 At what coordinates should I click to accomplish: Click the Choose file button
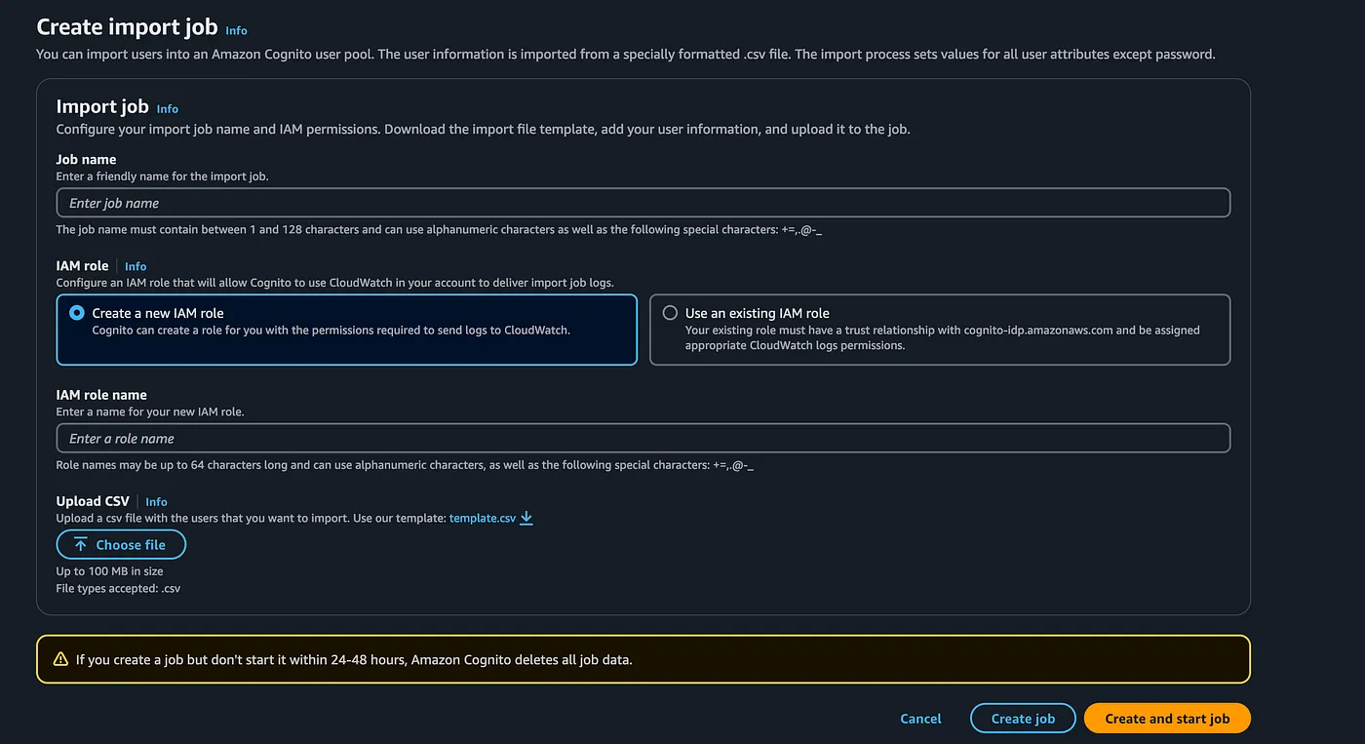pos(121,544)
